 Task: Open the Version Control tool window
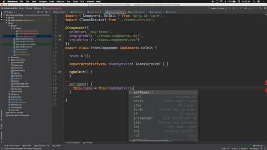click(12, 146)
